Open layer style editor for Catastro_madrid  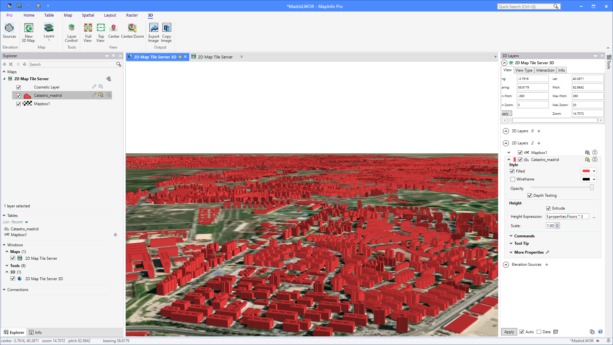94,95
